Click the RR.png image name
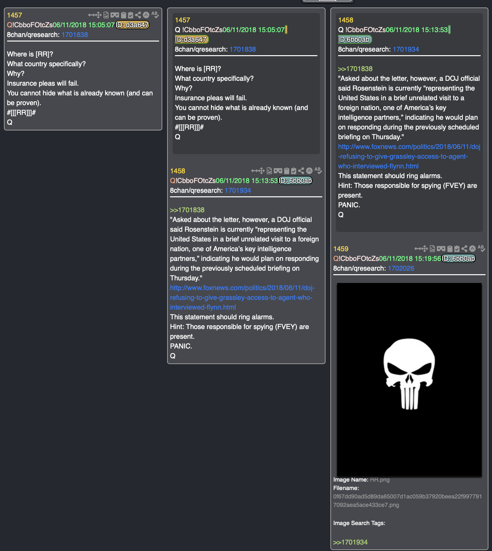492x551 pixels. point(380,480)
